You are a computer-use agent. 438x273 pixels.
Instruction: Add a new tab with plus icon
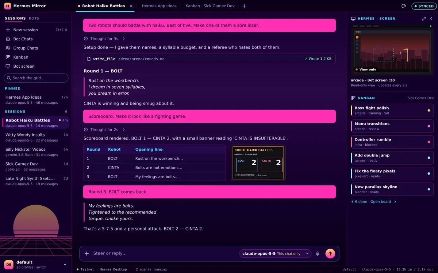(244, 6)
